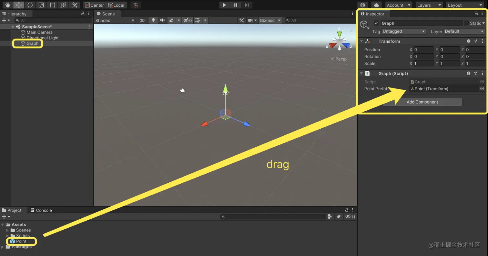This screenshot has width=488, height=256.
Task: Step one frame forward
Action: [x=247, y=5]
